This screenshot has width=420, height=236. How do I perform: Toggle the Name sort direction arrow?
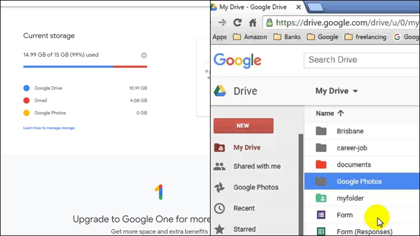340,113
